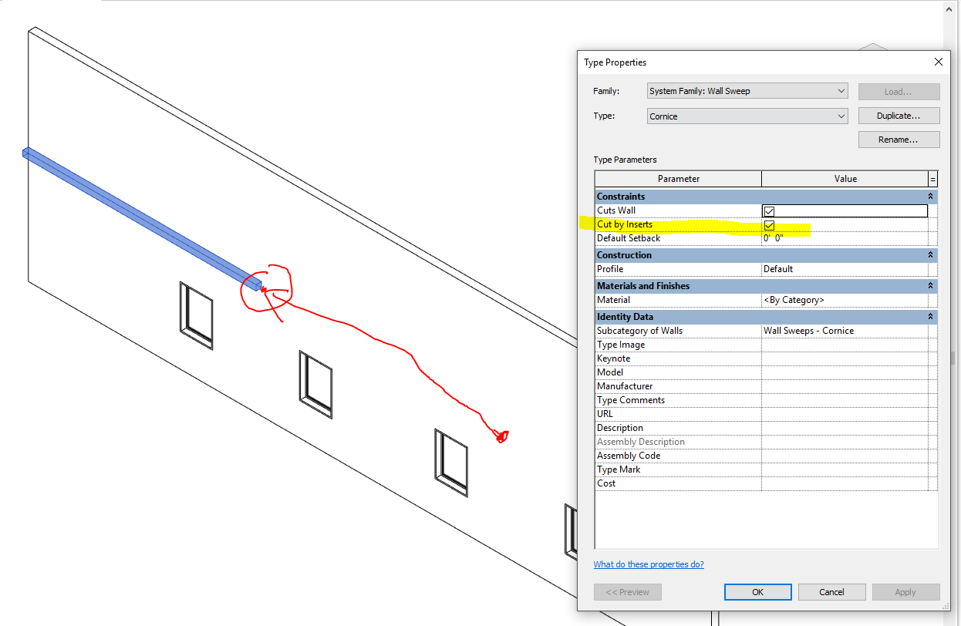Open the Type dropdown list
The height and width of the screenshot is (626, 961).
pyautogui.click(x=840, y=115)
